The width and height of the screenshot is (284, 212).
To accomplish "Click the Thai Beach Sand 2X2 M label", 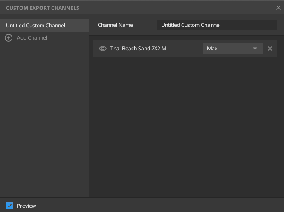I will [138, 49].
